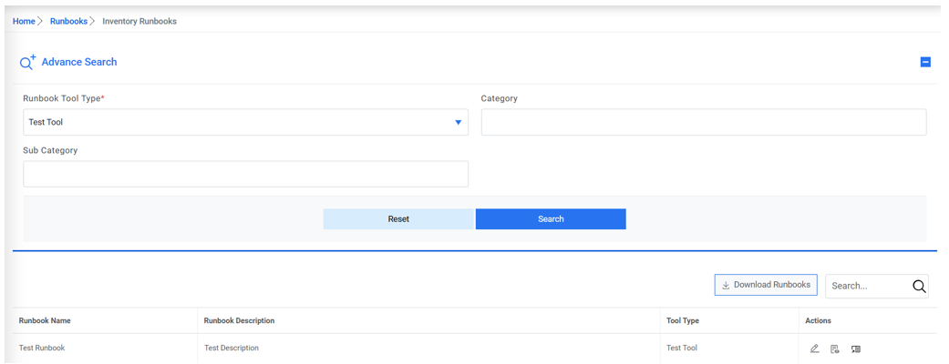Go to the Home breadcrumb

(x=24, y=21)
